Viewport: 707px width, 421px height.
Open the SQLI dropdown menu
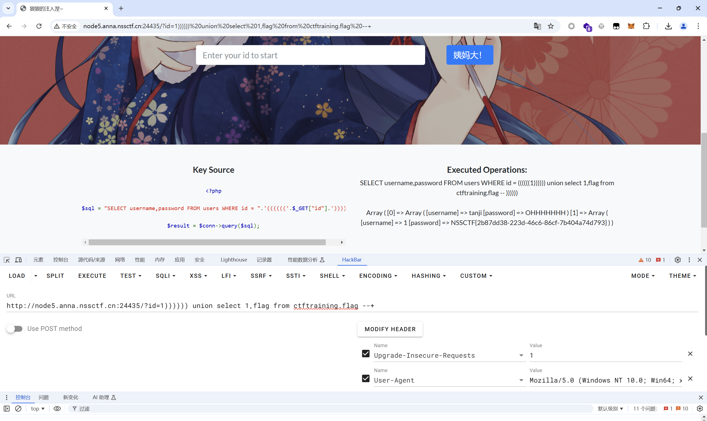coord(165,276)
